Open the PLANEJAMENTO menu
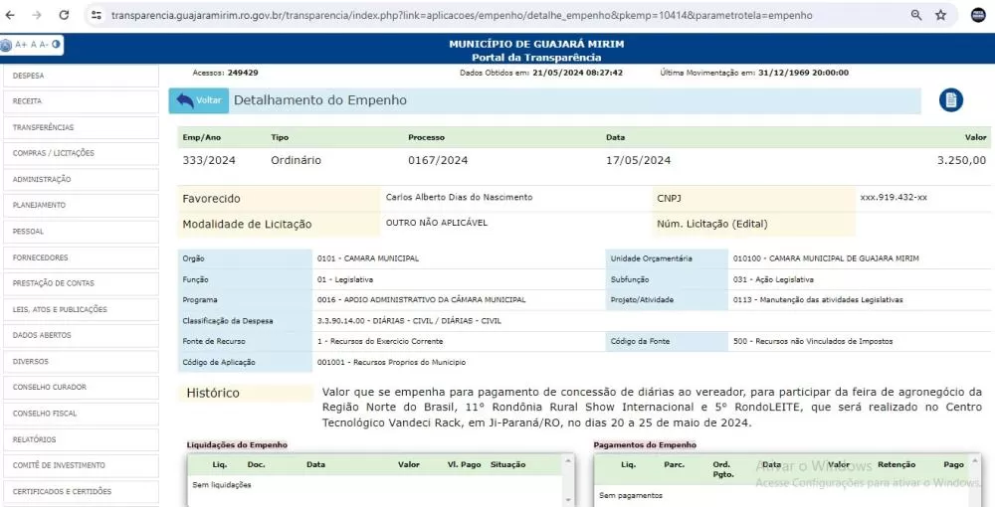Viewport: 995px width, 507px height. pos(81,206)
